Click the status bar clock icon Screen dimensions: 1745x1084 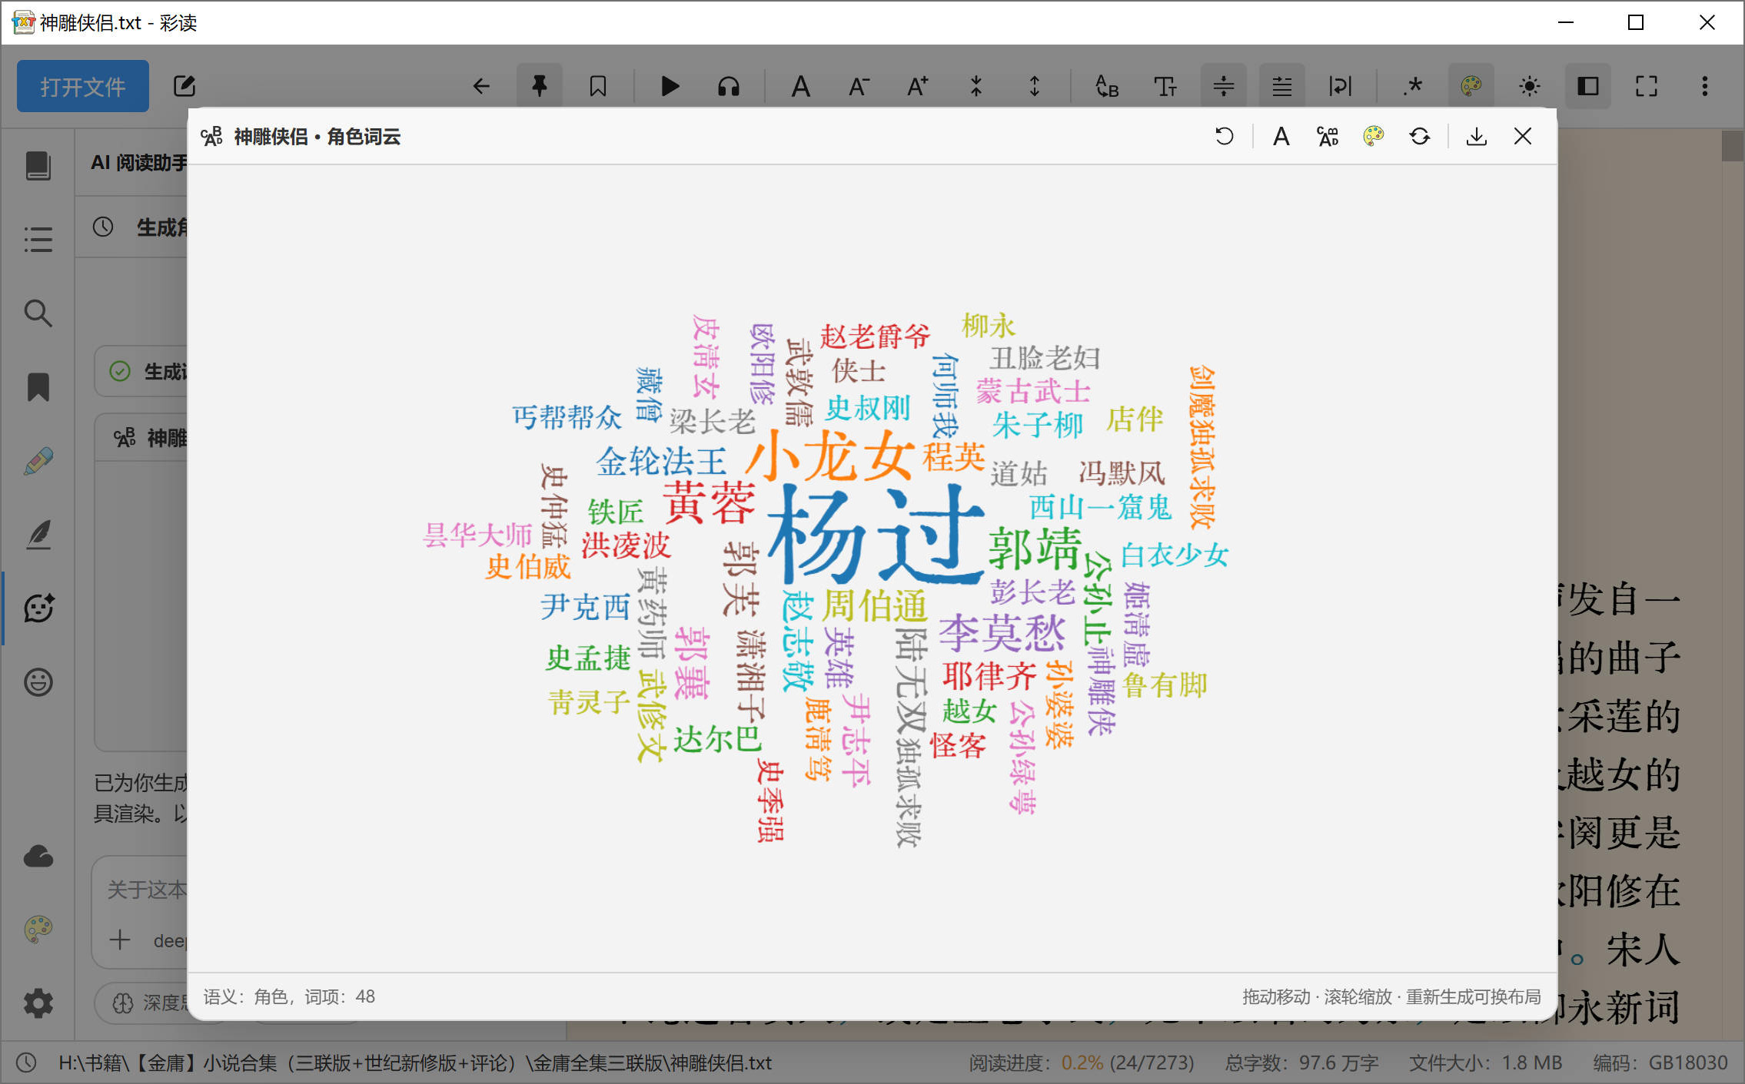coord(26,1063)
